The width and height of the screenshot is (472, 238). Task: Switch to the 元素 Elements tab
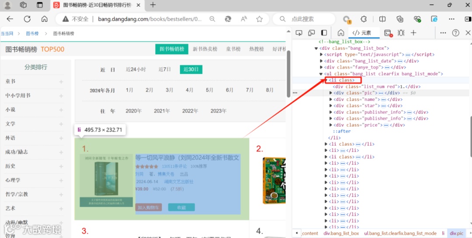pyautogui.click(x=362, y=33)
